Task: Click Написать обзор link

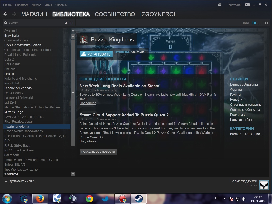Action: click(242, 120)
